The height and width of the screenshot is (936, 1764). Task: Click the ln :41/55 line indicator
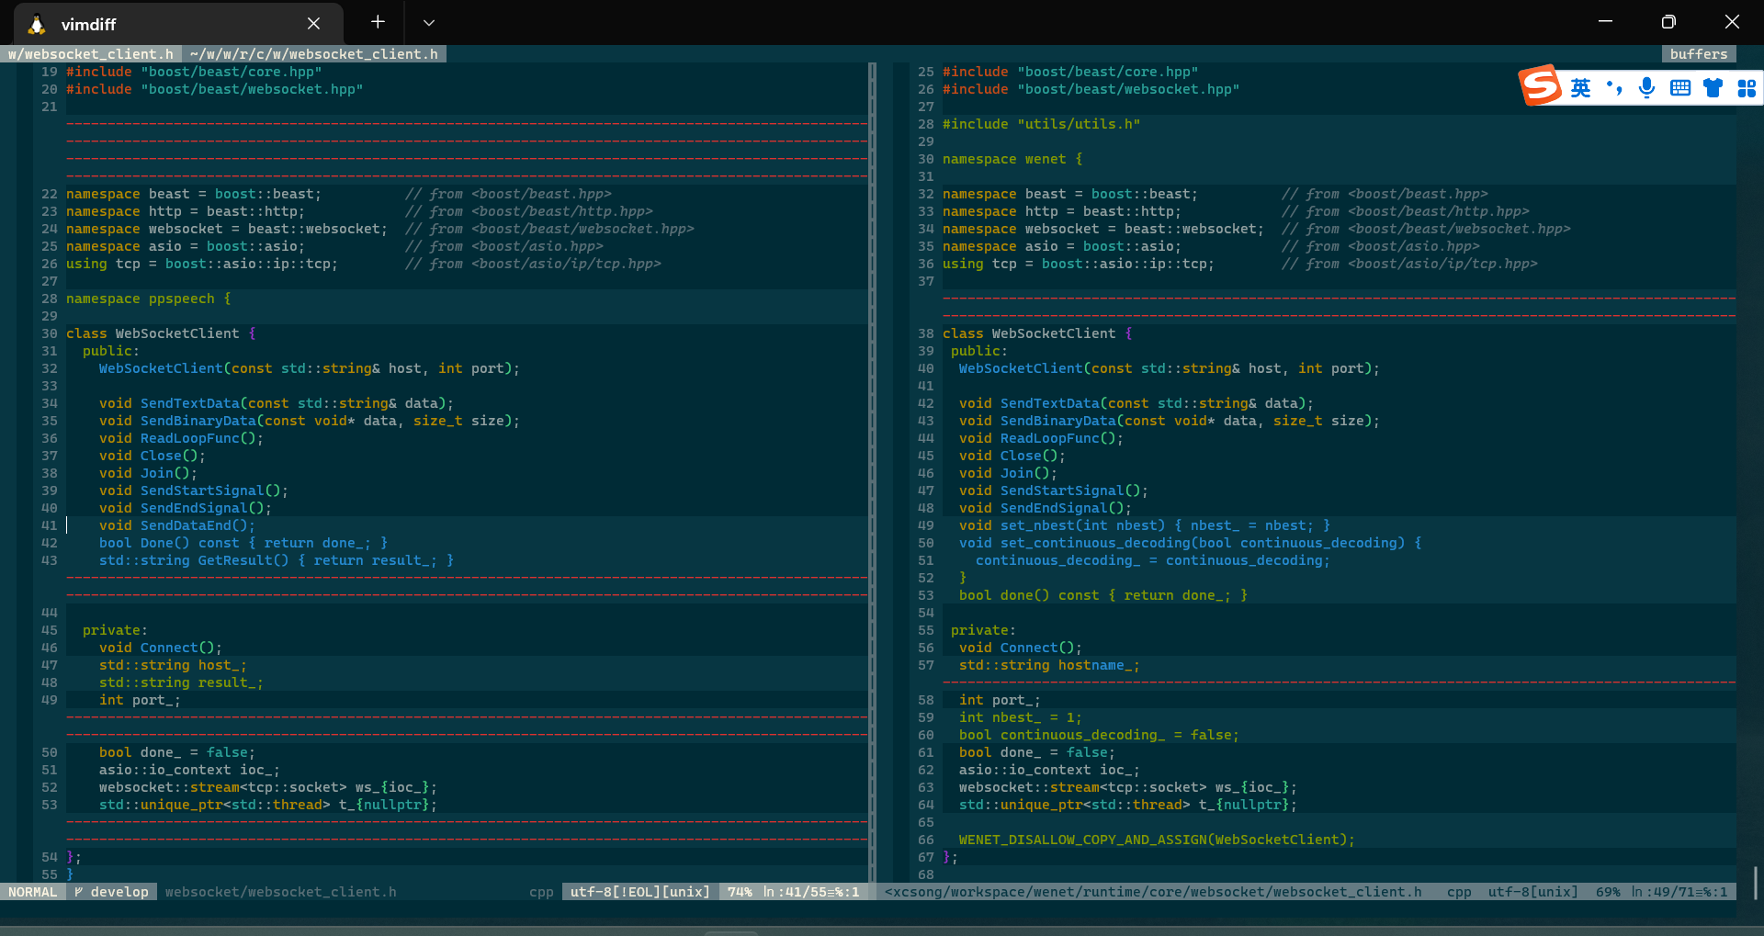[x=811, y=892]
